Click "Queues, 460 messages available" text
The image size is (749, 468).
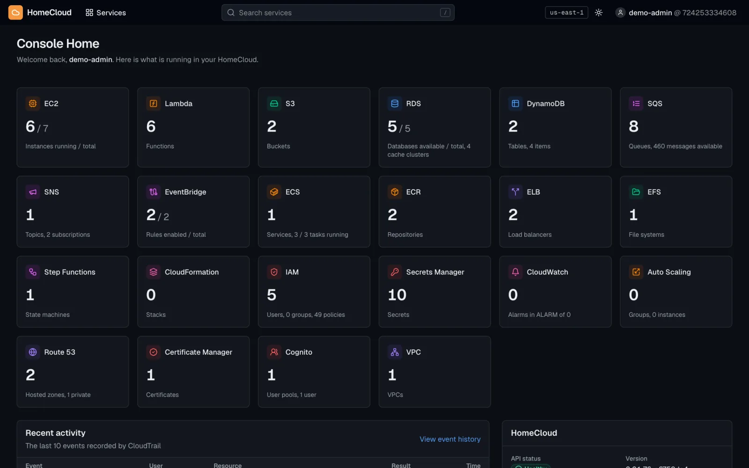point(675,146)
